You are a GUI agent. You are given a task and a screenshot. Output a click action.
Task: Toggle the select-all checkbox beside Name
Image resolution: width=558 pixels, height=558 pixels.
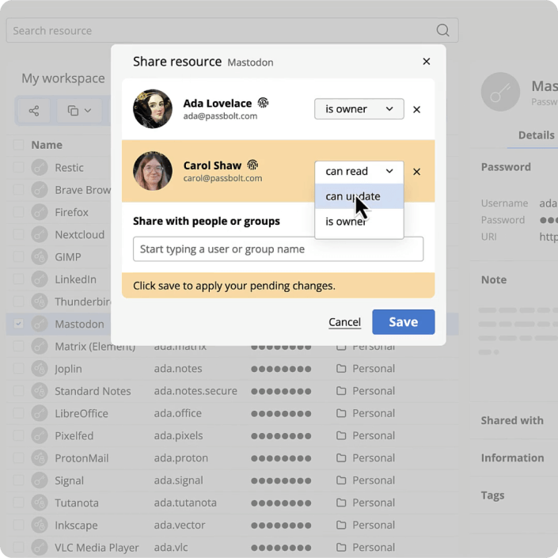tap(18, 145)
